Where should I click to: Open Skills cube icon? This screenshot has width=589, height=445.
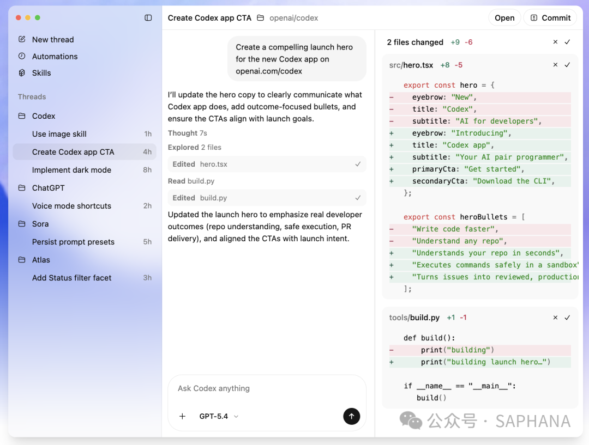coord(22,73)
